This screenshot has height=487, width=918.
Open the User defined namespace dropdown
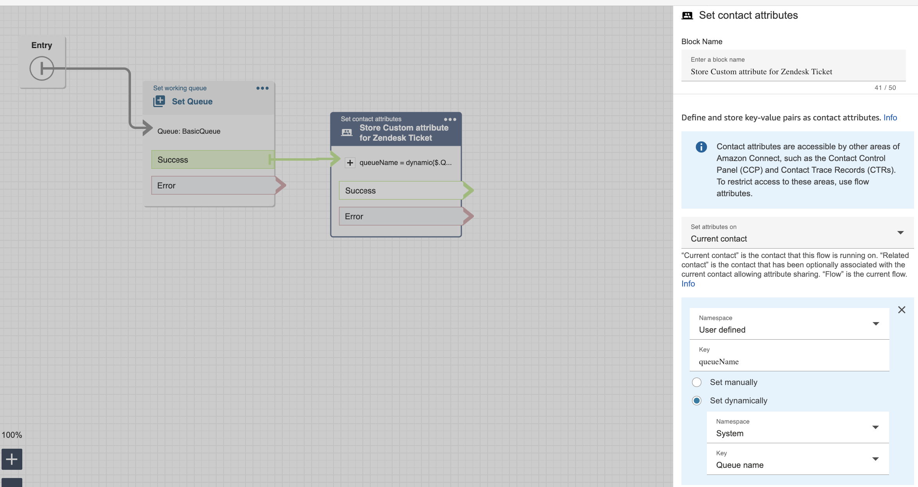click(x=789, y=324)
